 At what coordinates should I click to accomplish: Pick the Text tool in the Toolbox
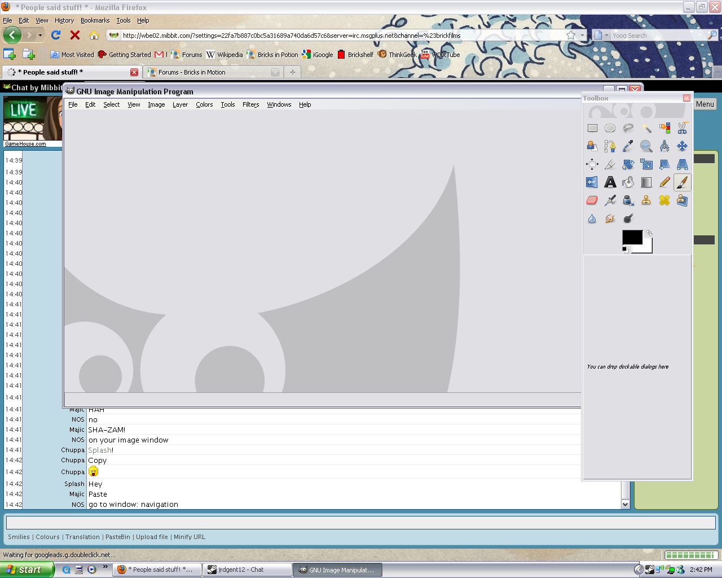point(610,182)
